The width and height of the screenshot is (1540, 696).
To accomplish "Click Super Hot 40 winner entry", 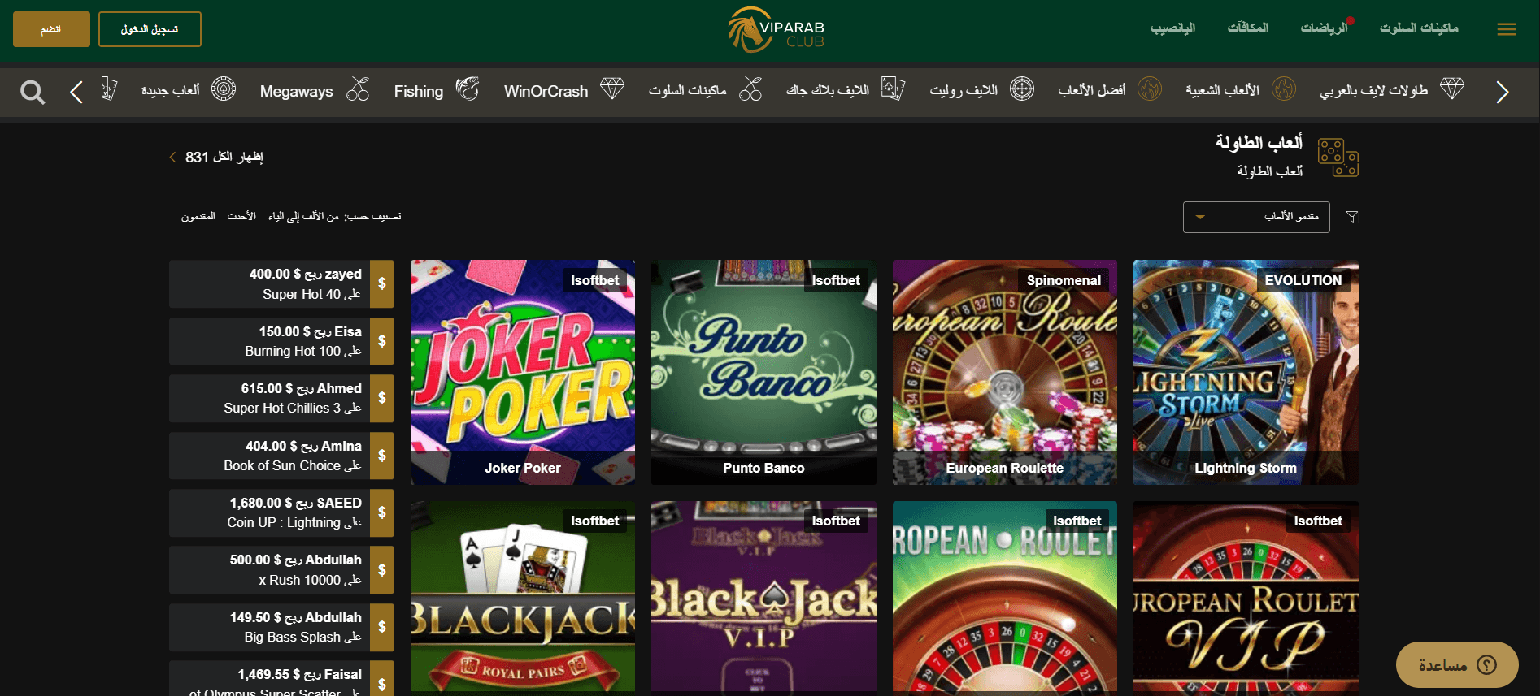I will tap(281, 284).
